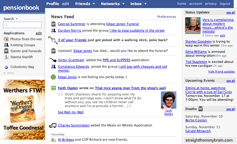Click the search input field
The width and height of the screenshot is (237, 144).
[x=22, y=25]
